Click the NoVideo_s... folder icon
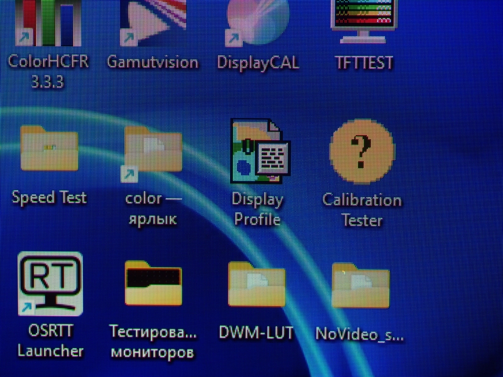The height and width of the screenshot is (377, 503). tap(360, 285)
